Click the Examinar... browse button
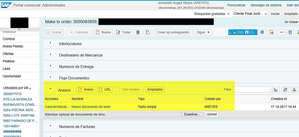 pos(192,114)
